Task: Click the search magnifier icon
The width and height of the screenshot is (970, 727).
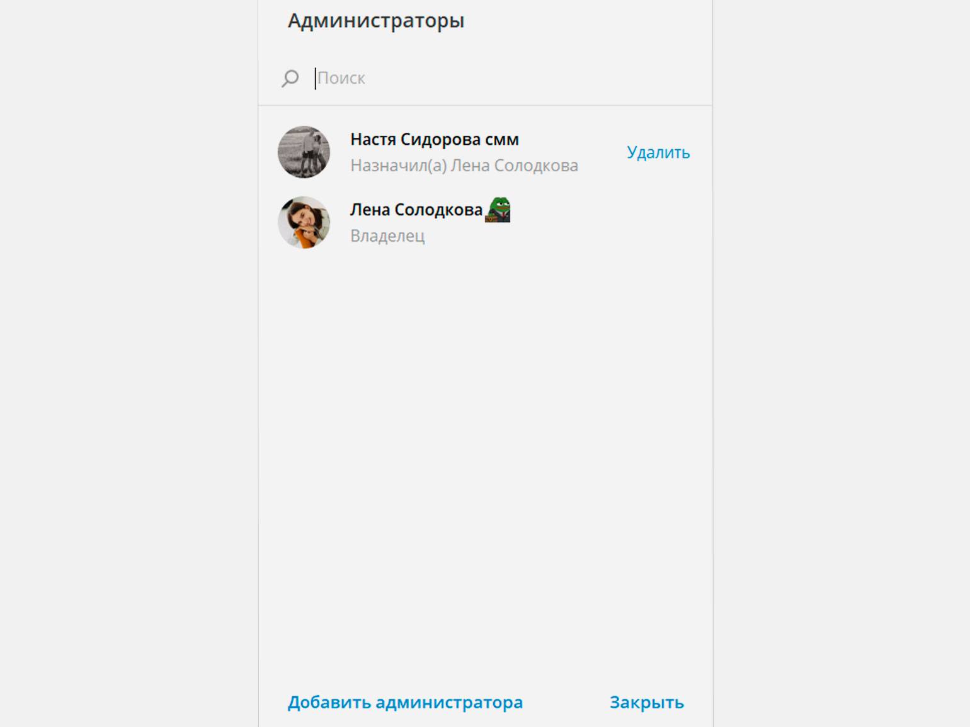Action: pos(290,78)
